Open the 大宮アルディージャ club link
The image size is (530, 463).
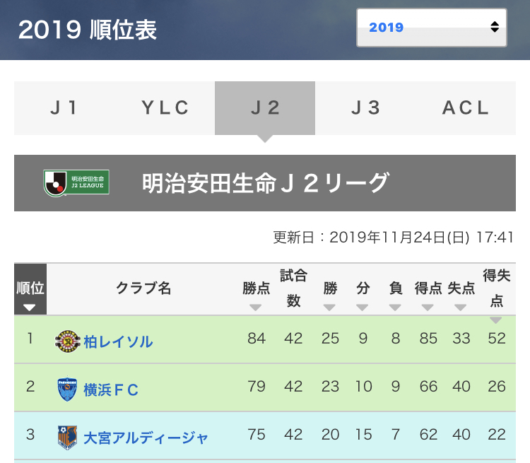pyautogui.click(x=146, y=438)
